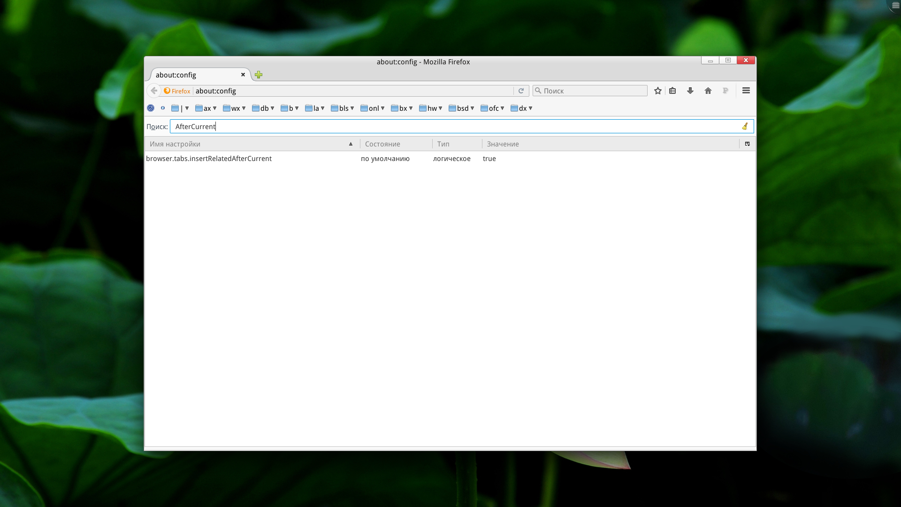901x507 pixels.
Task: Open the downloads arrow icon
Action: (x=690, y=91)
